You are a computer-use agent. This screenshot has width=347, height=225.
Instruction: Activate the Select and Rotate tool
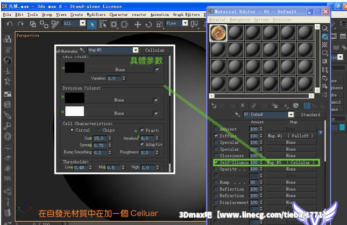pos(148,24)
